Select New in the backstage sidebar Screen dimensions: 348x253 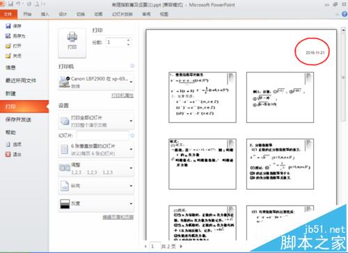pyautogui.click(x=10, y=94)
